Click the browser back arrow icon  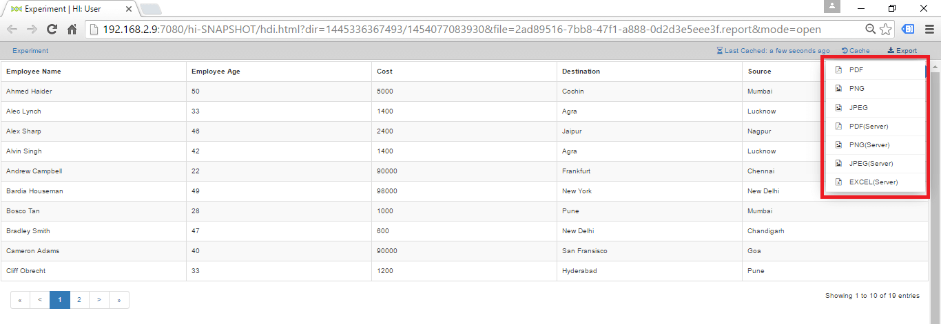click(x=12, y=30)
